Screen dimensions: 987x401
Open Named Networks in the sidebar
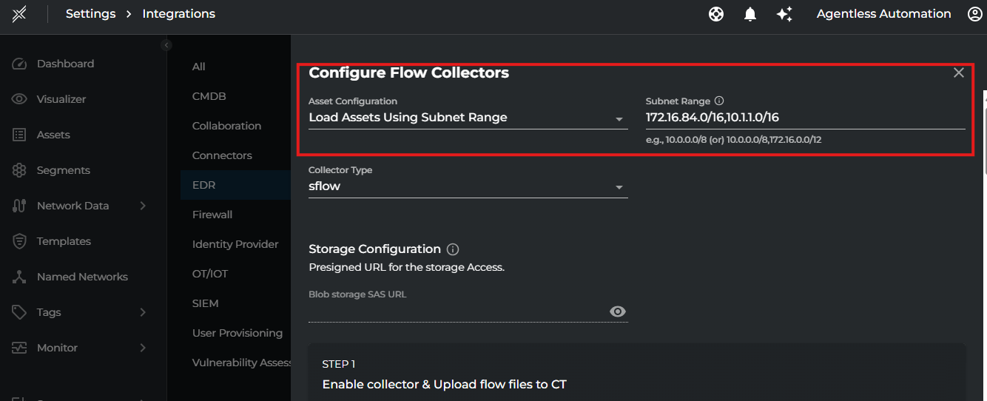[81, 277]
